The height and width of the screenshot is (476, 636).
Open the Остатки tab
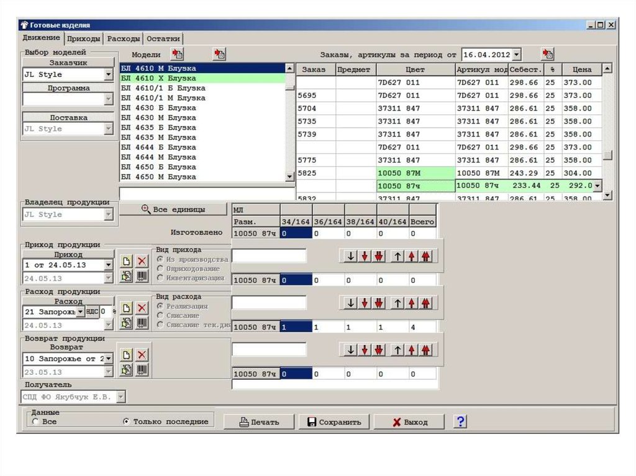tap(163, 38)
